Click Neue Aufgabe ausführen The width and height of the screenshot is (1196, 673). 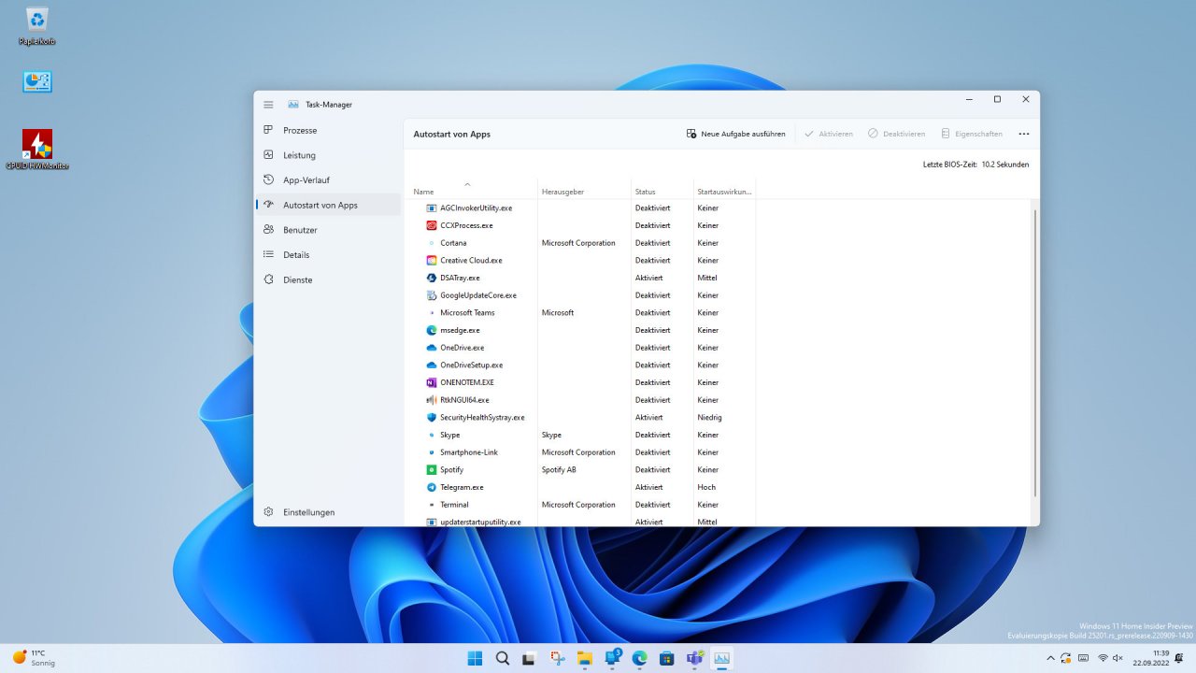735,134
